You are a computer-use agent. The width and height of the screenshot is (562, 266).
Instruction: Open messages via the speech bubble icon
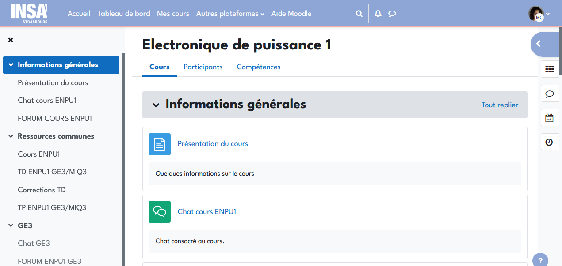392,13
